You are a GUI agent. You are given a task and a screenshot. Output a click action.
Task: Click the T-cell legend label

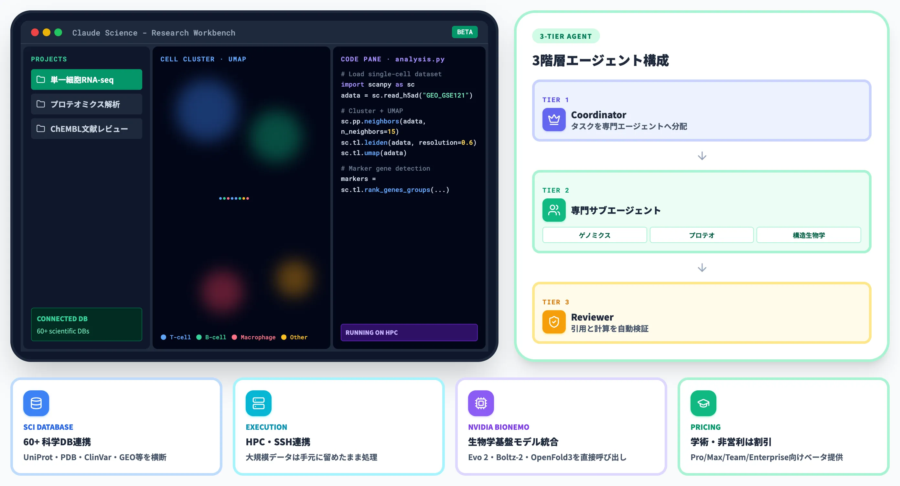tap(180, 337)
